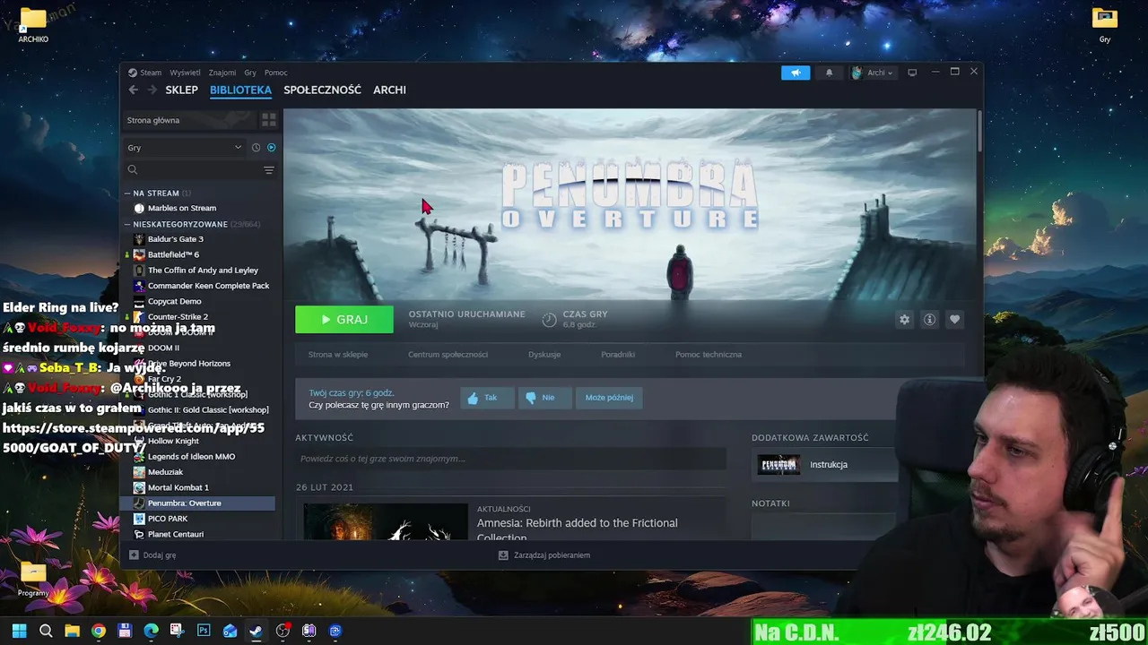Open the Dyskusje link
1148x645 pixels.
click(544, 355)
